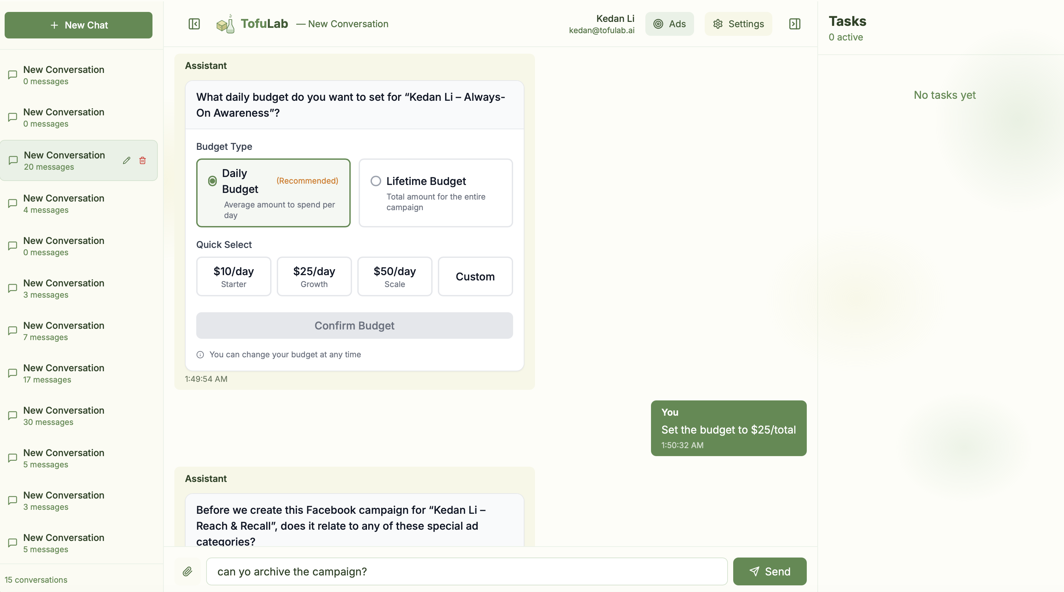Toggle the $50/day Scale quick select
The height and width of the screenshot is (592, 1064).
[394, 276]
